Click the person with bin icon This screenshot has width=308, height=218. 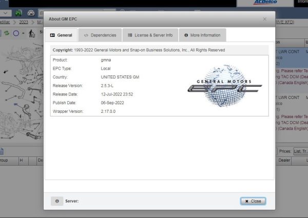pos(32,33)
